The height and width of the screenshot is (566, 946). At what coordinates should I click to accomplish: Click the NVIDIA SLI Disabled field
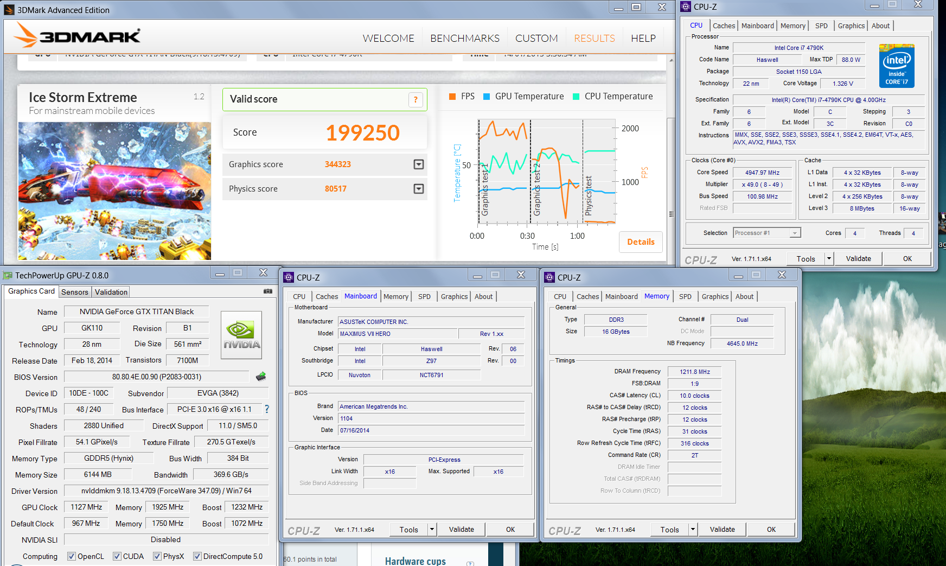[166, 539]
